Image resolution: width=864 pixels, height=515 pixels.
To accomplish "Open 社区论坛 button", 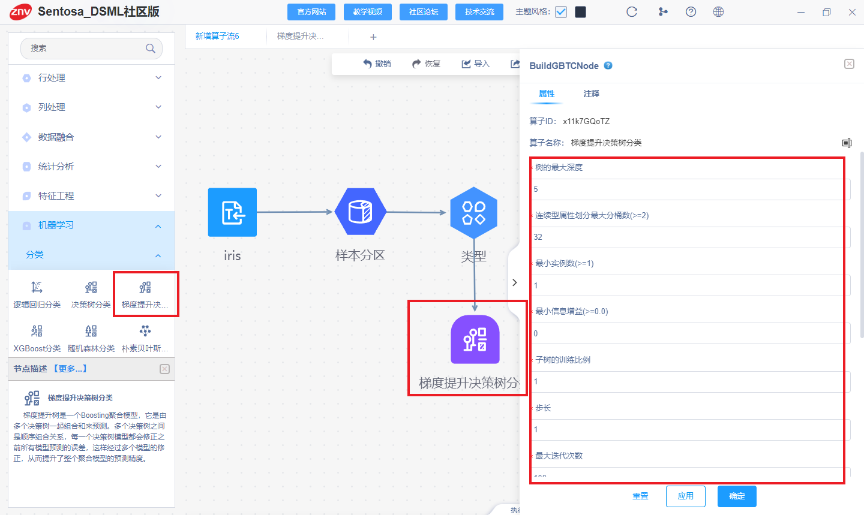I will (424, 12).
